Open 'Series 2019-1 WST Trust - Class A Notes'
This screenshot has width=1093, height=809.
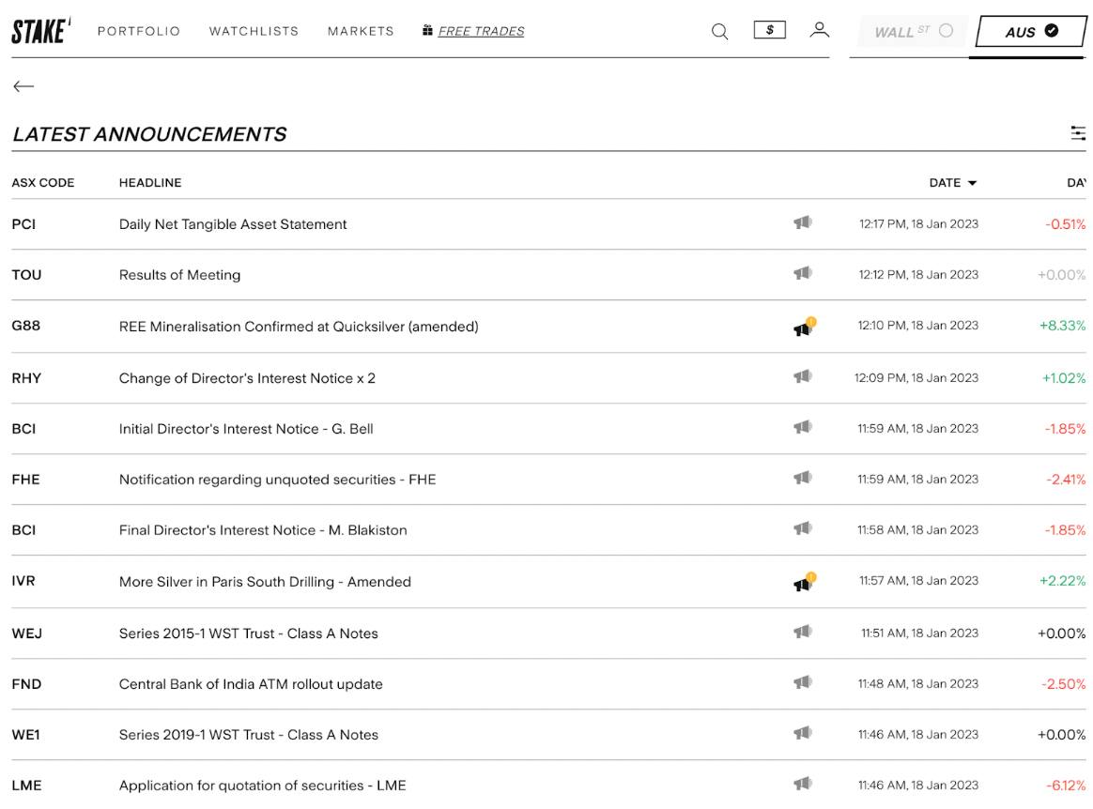click(249, 735)
